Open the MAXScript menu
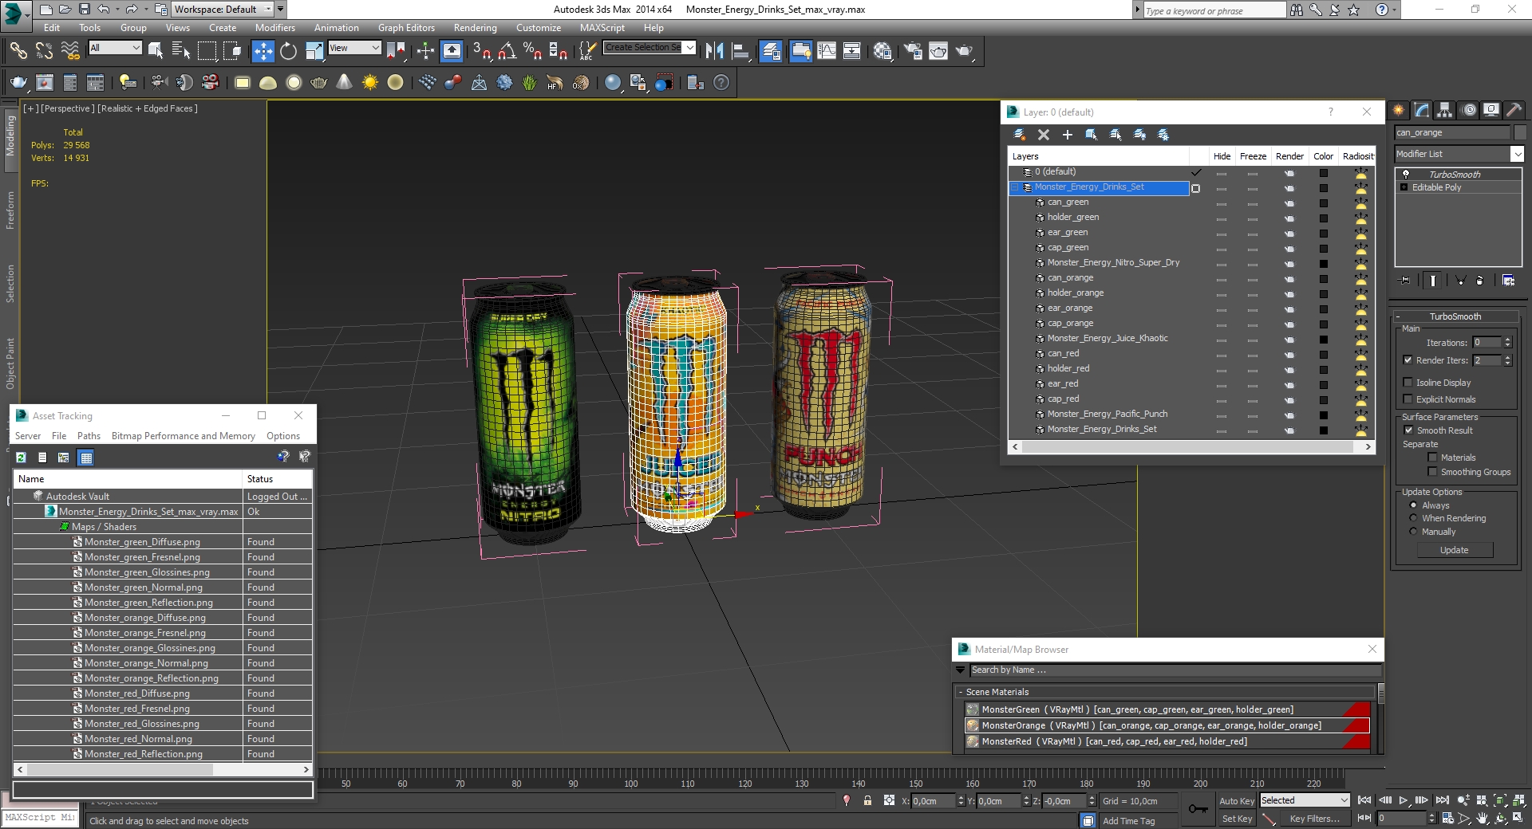The image size is (1532, 829). click(x=602, y=28)
